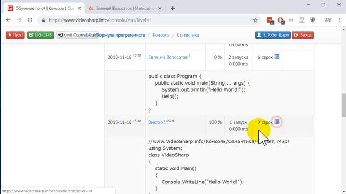This screenshot has height=194, width=346.
Task: Go back to the previous page
Action: click(x=9, y=20)
